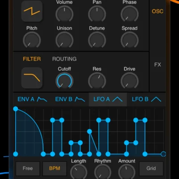Open the low-pass filter type selector
This screenshot has height=179, width=179.
[32, 78]
